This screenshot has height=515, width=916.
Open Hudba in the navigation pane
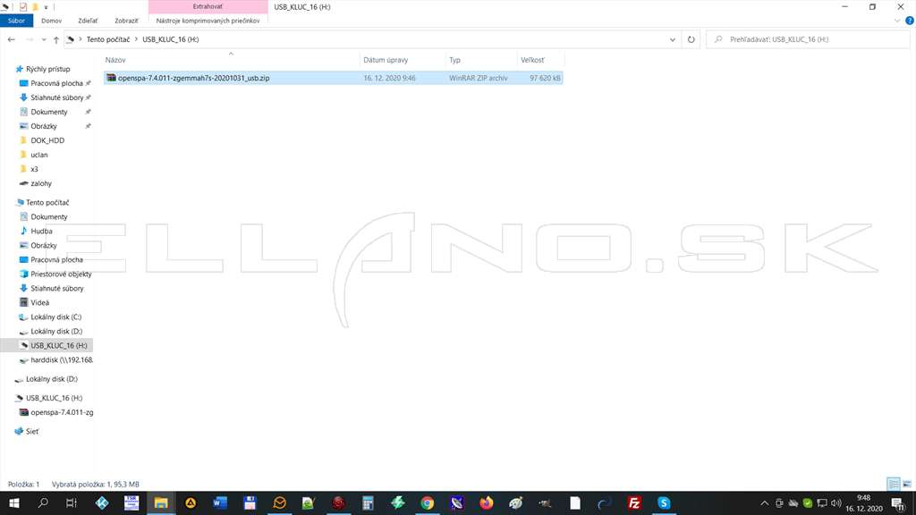[41, 231]
